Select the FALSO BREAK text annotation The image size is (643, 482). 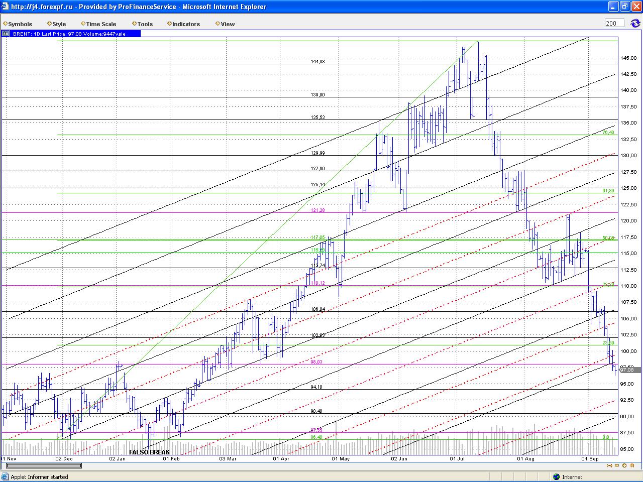(x=149, y=452)
